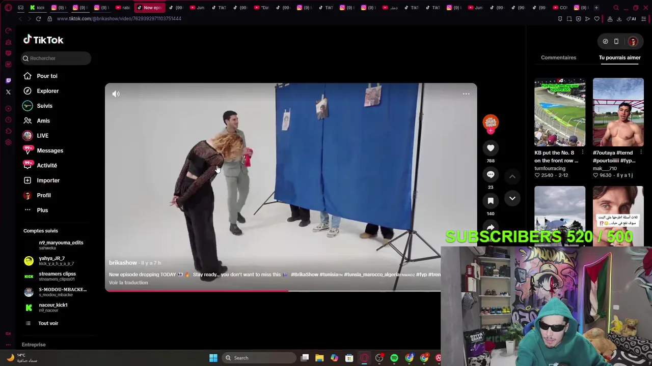Open the mak___710 author link
The image size is (652, 366).
(x=605, y=168)
